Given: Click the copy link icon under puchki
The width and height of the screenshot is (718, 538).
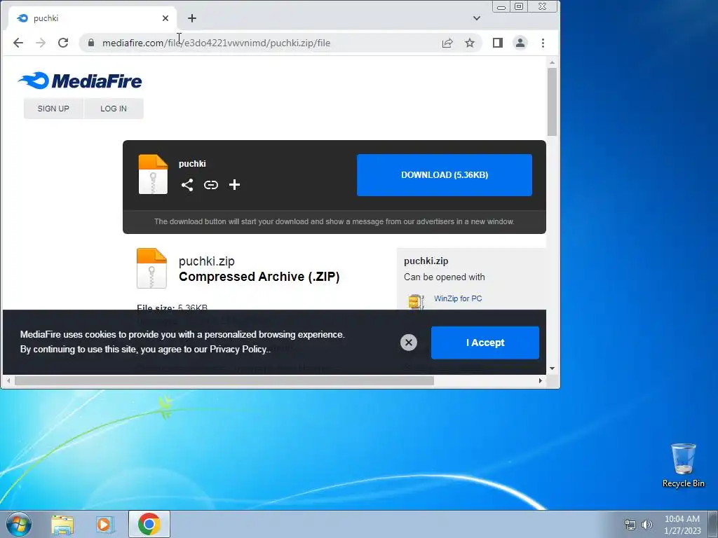Looking at the screenshot, I should (210, 185).
